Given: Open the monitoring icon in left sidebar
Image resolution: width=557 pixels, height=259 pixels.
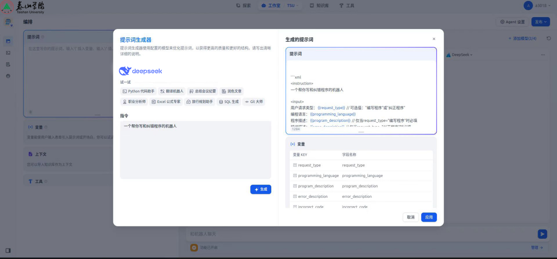Looking at the screenshot, I should point(8,76).
